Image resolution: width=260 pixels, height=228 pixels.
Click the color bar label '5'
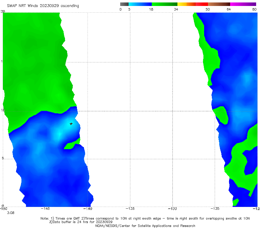(129, 9)
